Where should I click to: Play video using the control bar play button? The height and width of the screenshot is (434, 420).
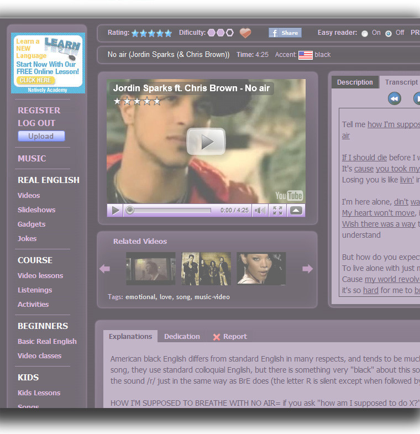point(116,210)
